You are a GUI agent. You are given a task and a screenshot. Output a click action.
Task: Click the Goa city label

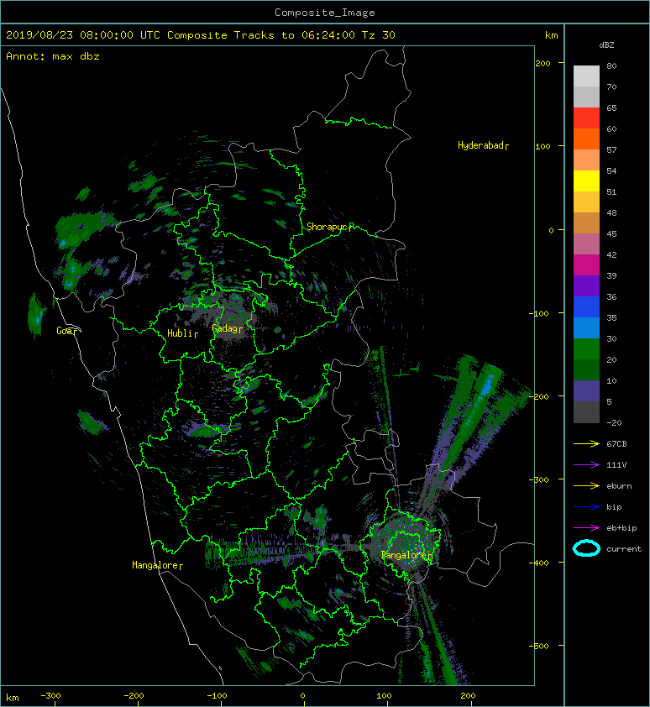coord(66,331)
